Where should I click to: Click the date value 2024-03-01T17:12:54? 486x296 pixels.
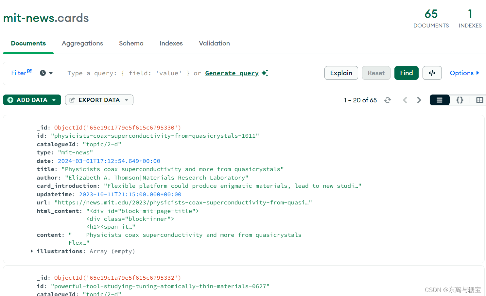click(x=109, y=161)
